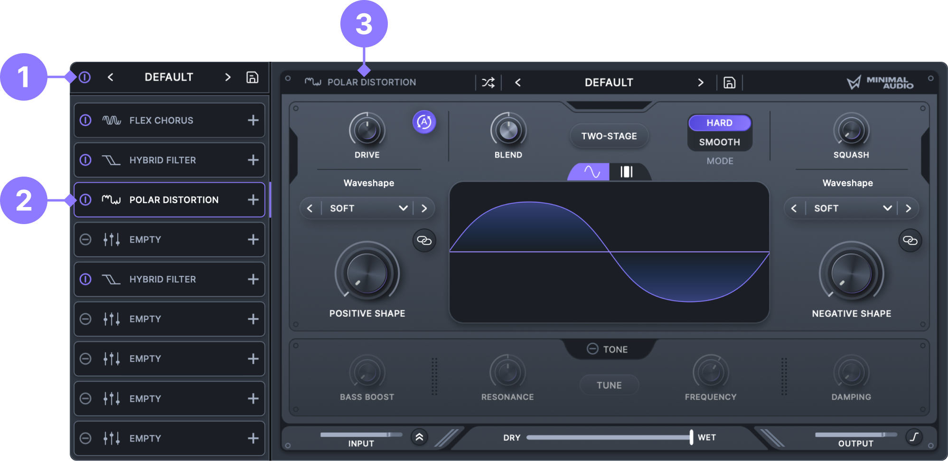948x461 pixels.
Task: Enable SMOOTH mode
Action: 719,141
